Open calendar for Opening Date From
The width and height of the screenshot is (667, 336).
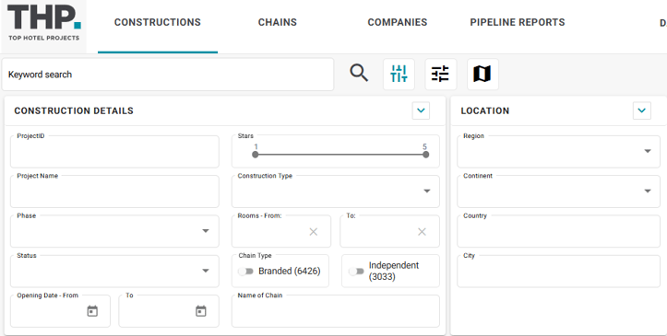click(92, 311)
